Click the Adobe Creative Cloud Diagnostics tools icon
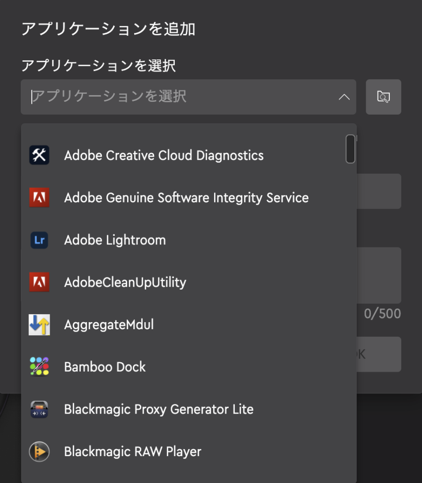 click(x=39, y=155)
